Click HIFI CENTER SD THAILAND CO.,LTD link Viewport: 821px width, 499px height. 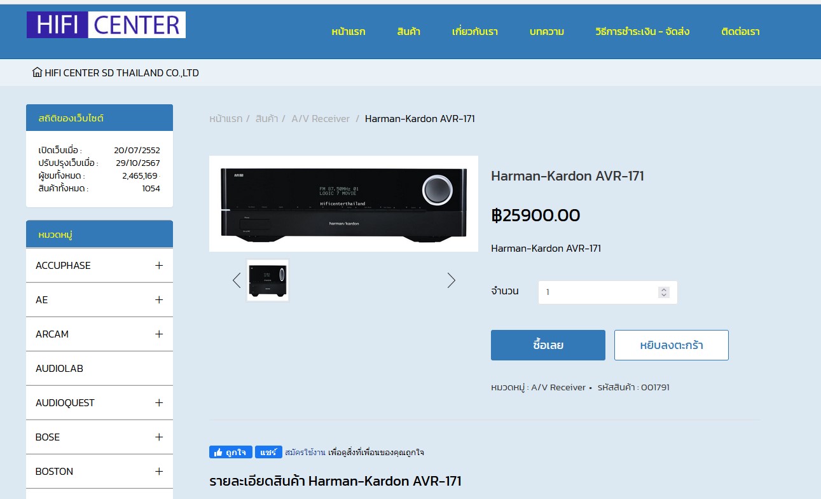(x=121, y=73)
